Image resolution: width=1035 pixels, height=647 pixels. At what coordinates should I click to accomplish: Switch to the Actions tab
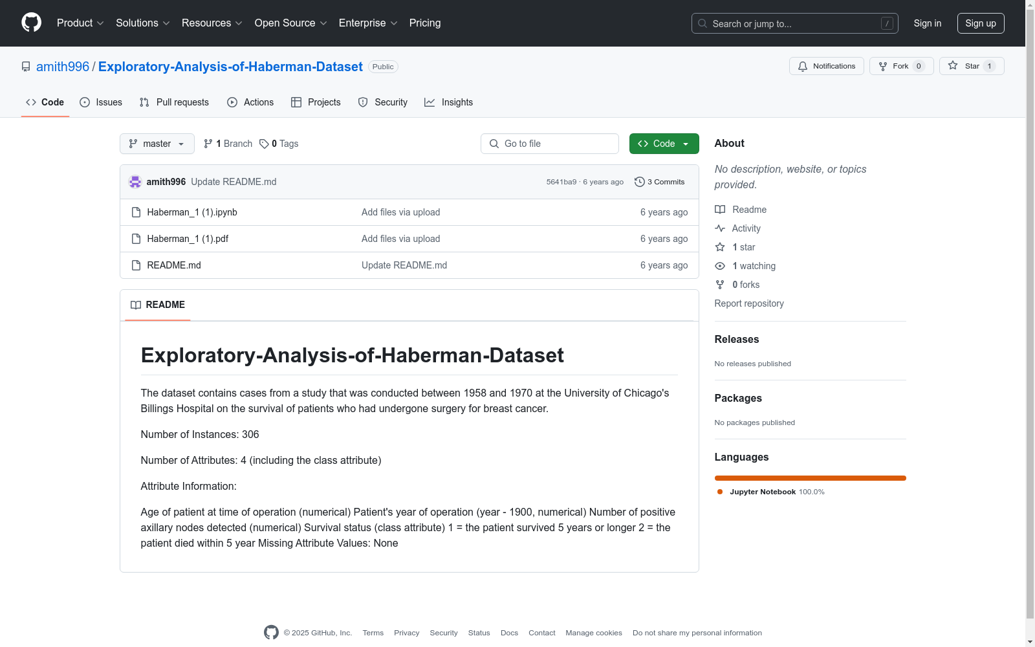tap(250, 102)
